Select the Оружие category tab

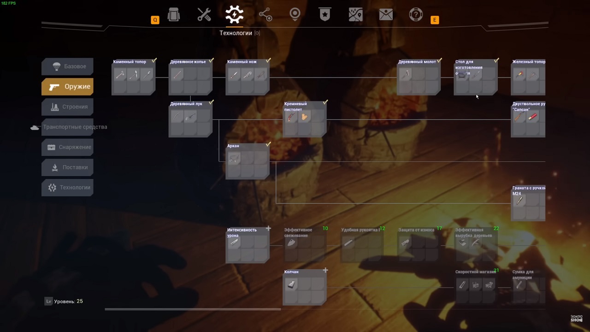point(68,87)
